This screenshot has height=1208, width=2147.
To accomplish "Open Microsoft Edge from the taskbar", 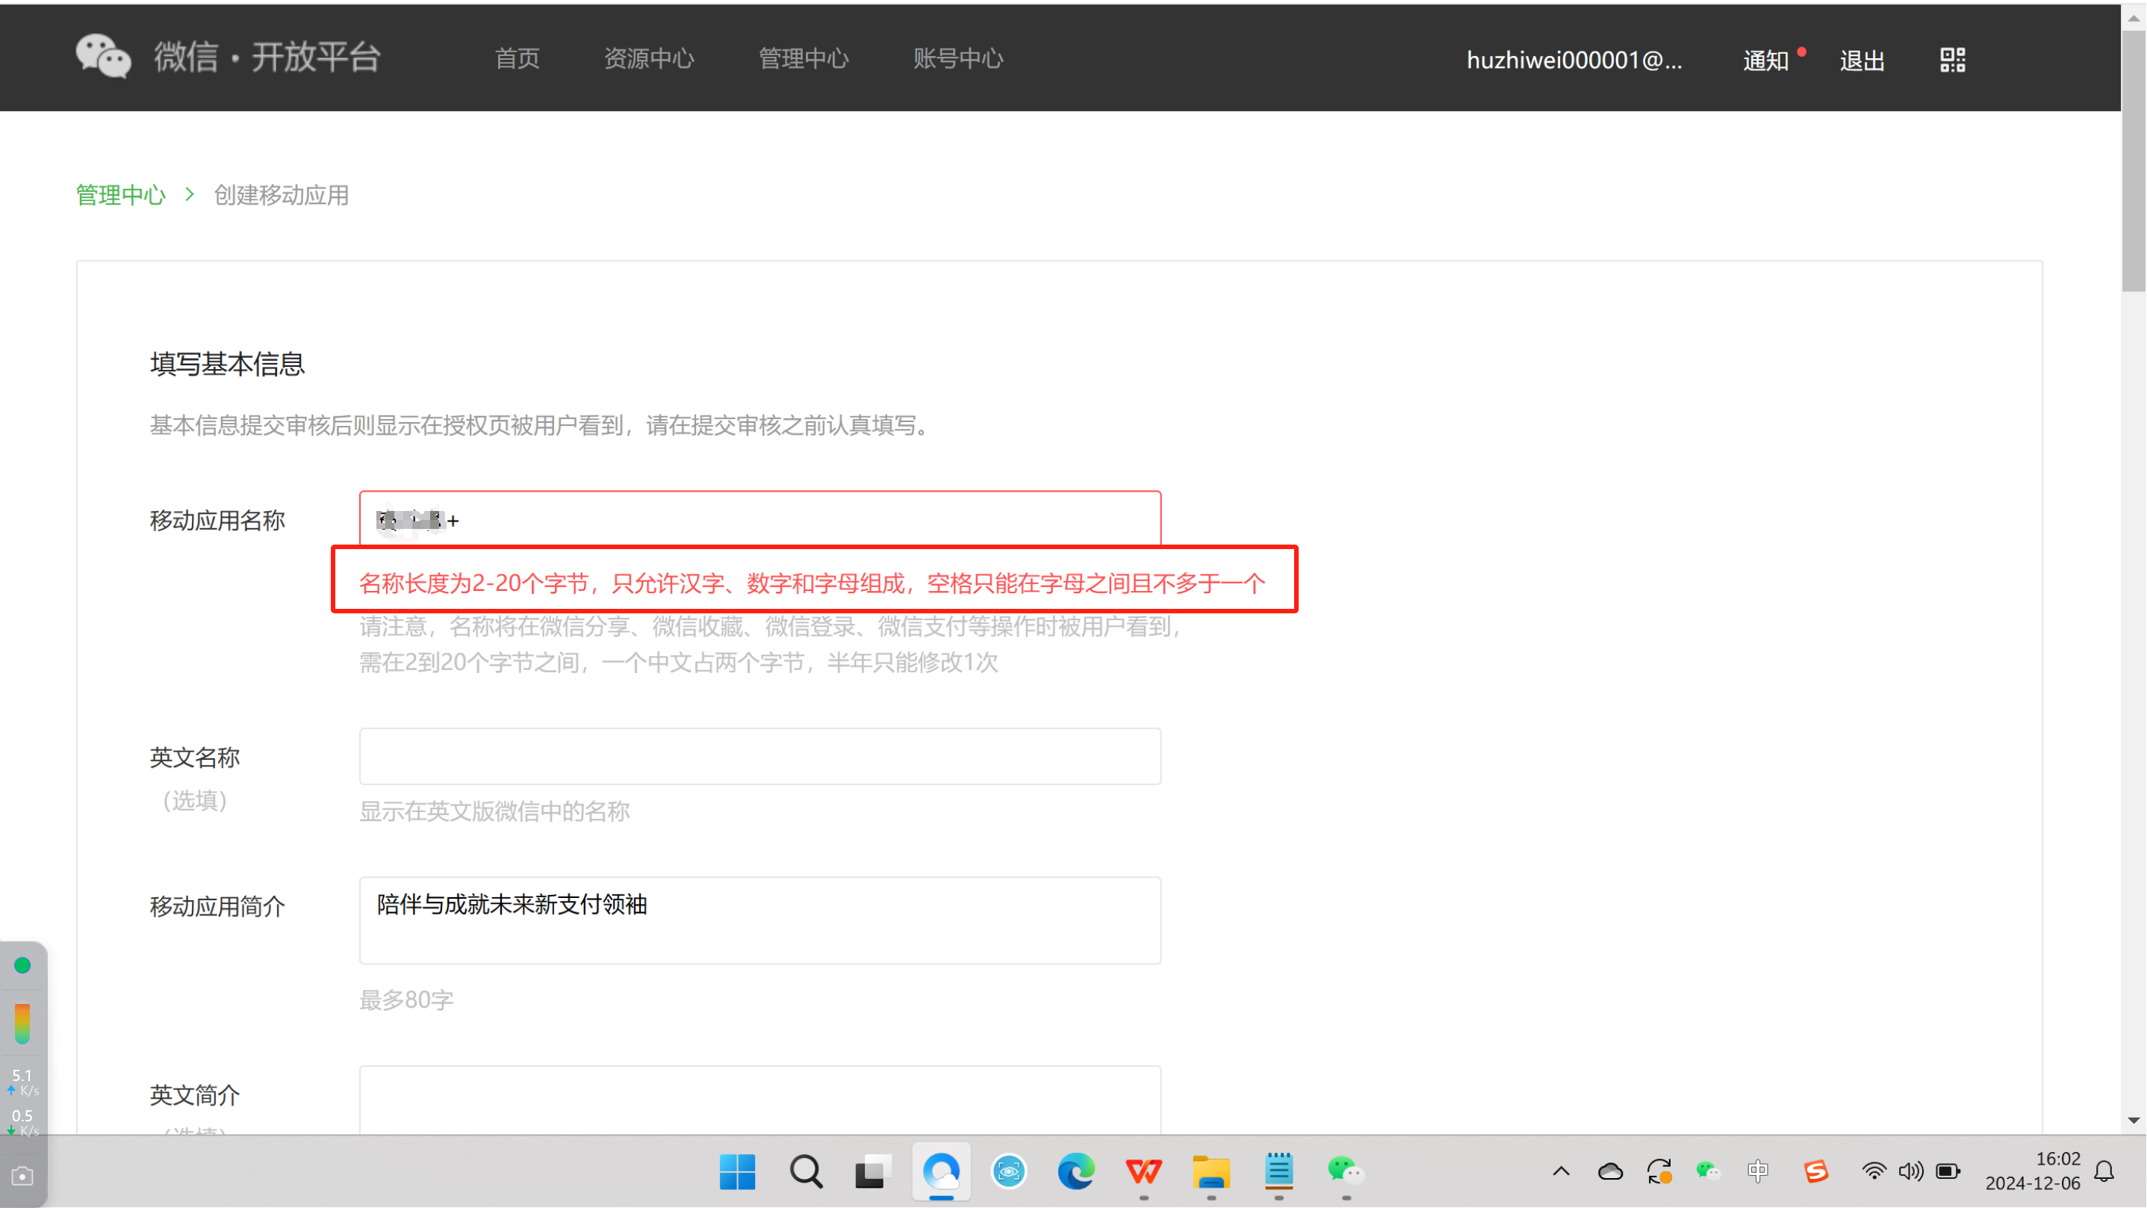I will tap(1075, 1171).
